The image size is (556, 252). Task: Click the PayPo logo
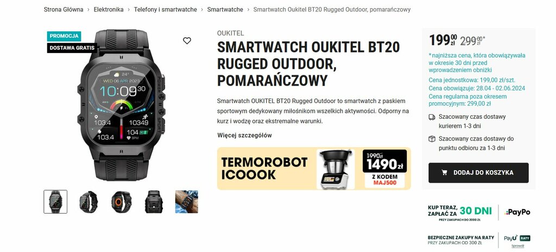click(517, 212)
